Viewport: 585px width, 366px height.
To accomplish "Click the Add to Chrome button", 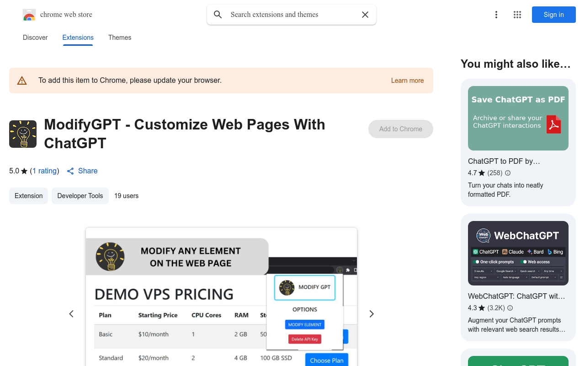I will pos(401,129).
